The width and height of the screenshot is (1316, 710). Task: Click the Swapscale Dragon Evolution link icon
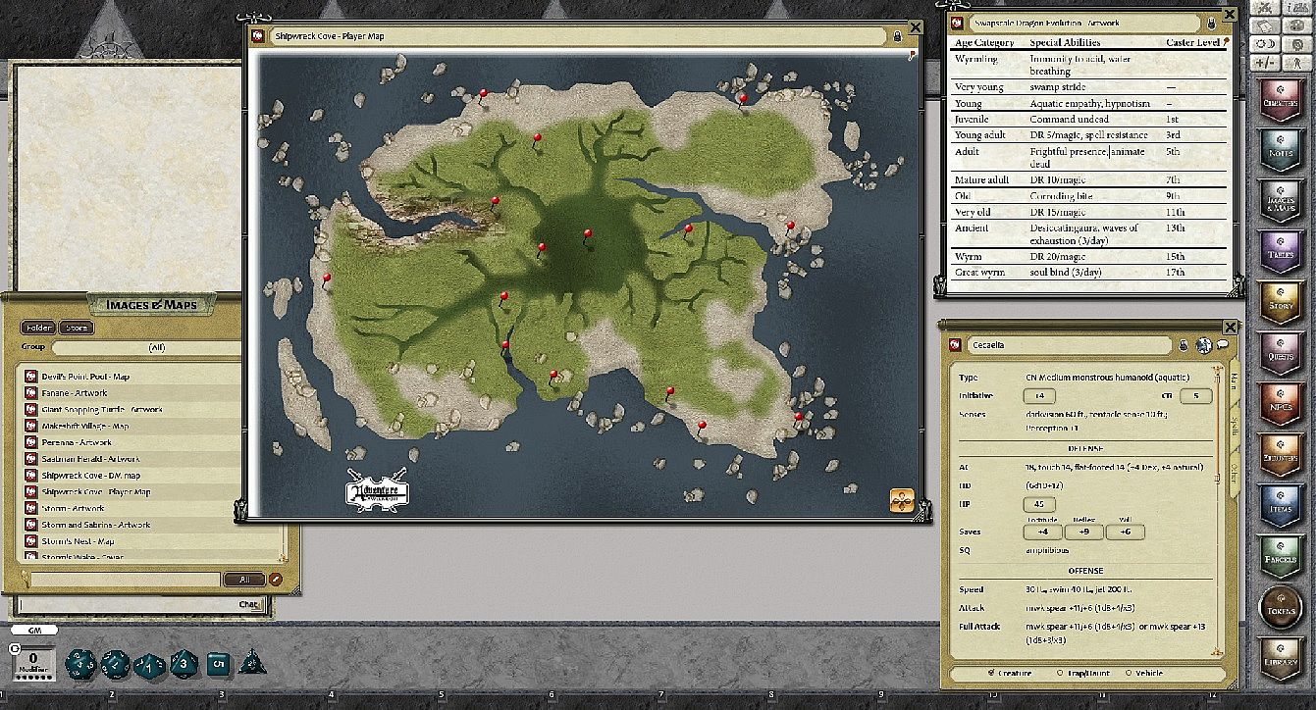click(955, 23)
